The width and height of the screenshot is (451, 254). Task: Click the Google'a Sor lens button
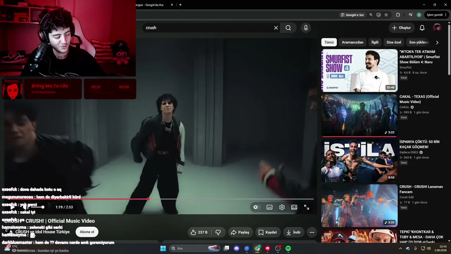pyautogui.click(x=352, y=15)
